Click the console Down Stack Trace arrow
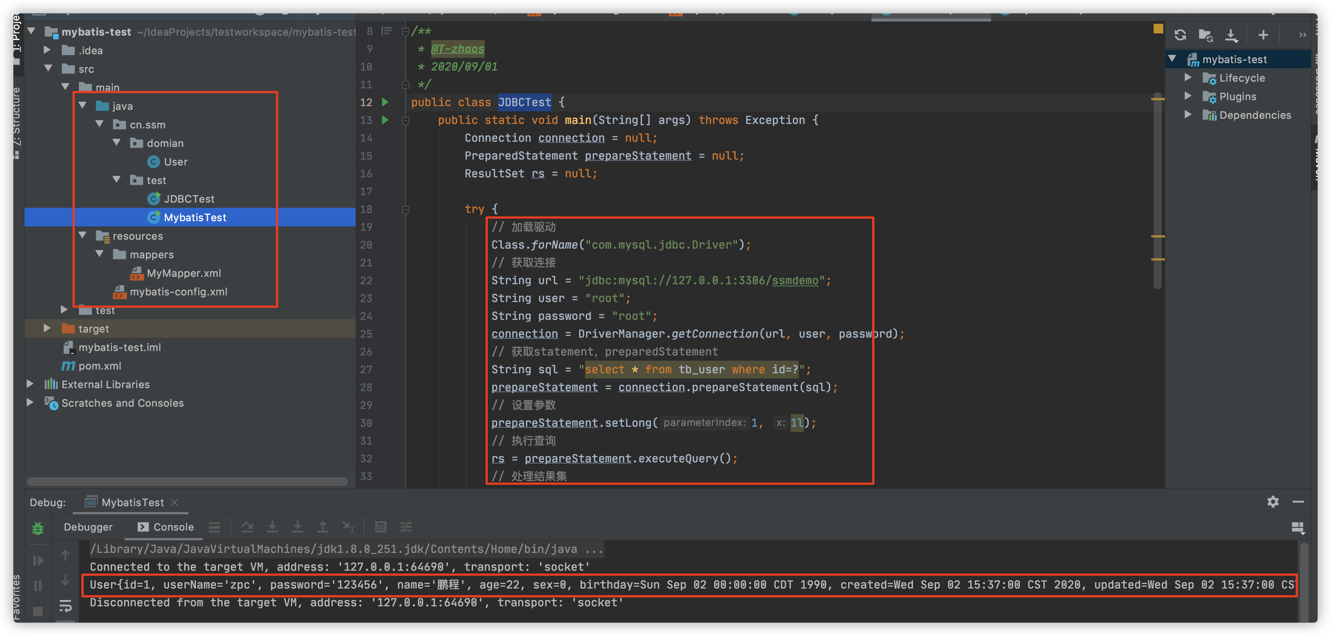This screenshot has width=1331, height=636. coord(65,580)
